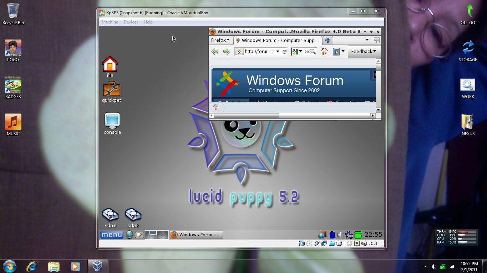Viewport: 487px width, 273px height.
Task: Click the VirtualBox USB status icon
Action: coord(317,243)
